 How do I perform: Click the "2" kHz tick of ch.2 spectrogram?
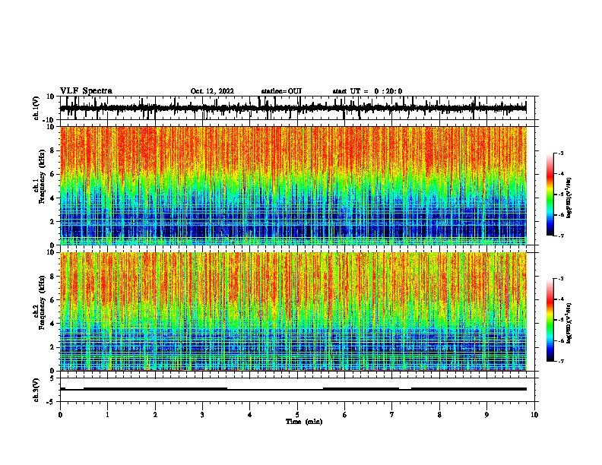[x=53, y=347]
